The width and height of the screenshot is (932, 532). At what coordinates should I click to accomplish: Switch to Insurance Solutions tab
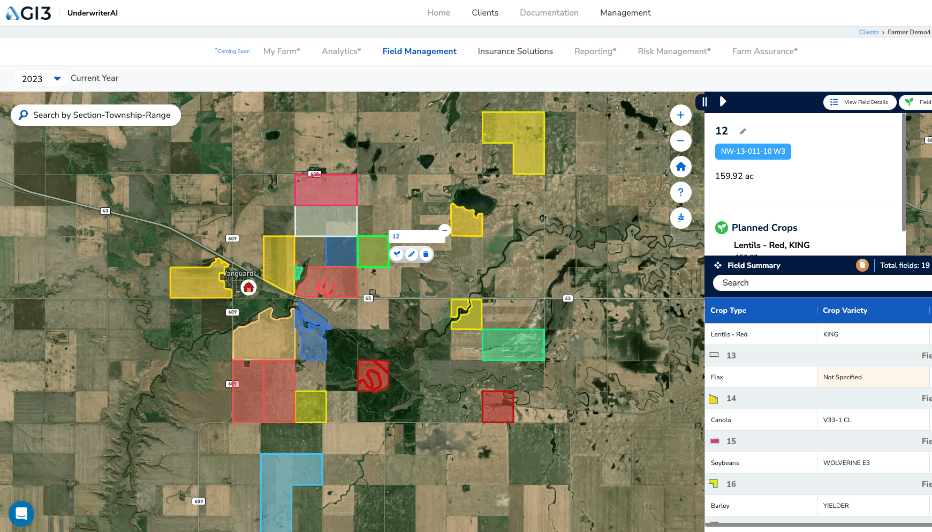515,51
